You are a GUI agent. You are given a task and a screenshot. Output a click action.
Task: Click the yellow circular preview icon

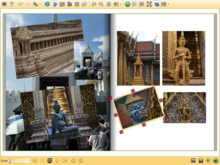tap(208, 161)
